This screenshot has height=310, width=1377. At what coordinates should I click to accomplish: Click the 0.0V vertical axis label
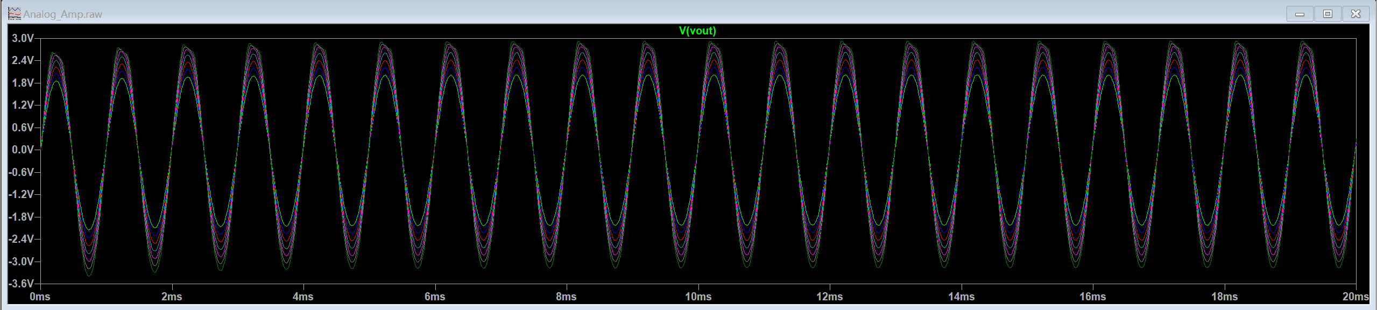tap(23, 150)
